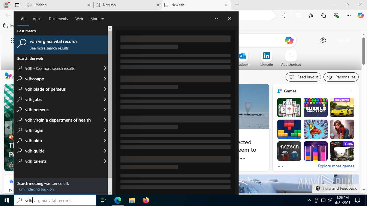Open the block puzzle game tile

[x=289, y=129]
